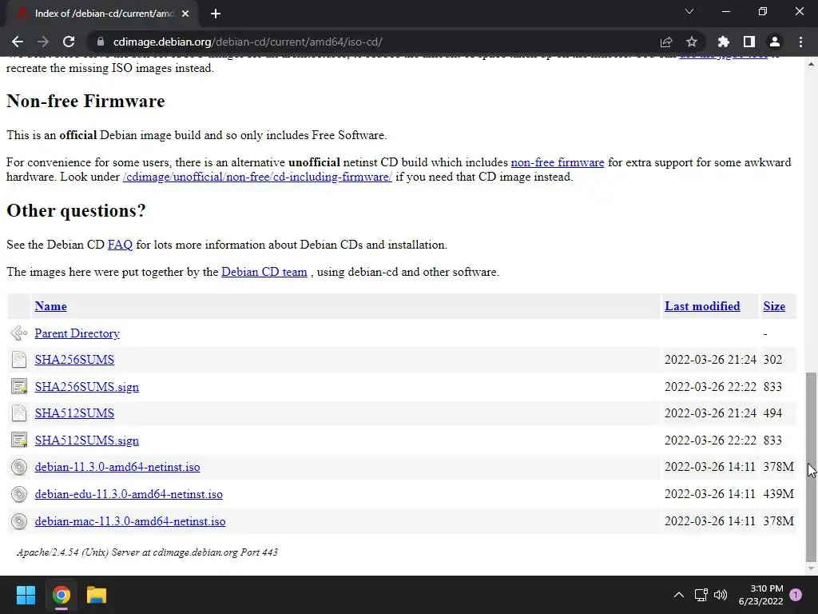This screenshot has width=818, height=614.
Task: Open the SHA256SUMS file link
Action: pyautogui.click(x=74, y=360)
